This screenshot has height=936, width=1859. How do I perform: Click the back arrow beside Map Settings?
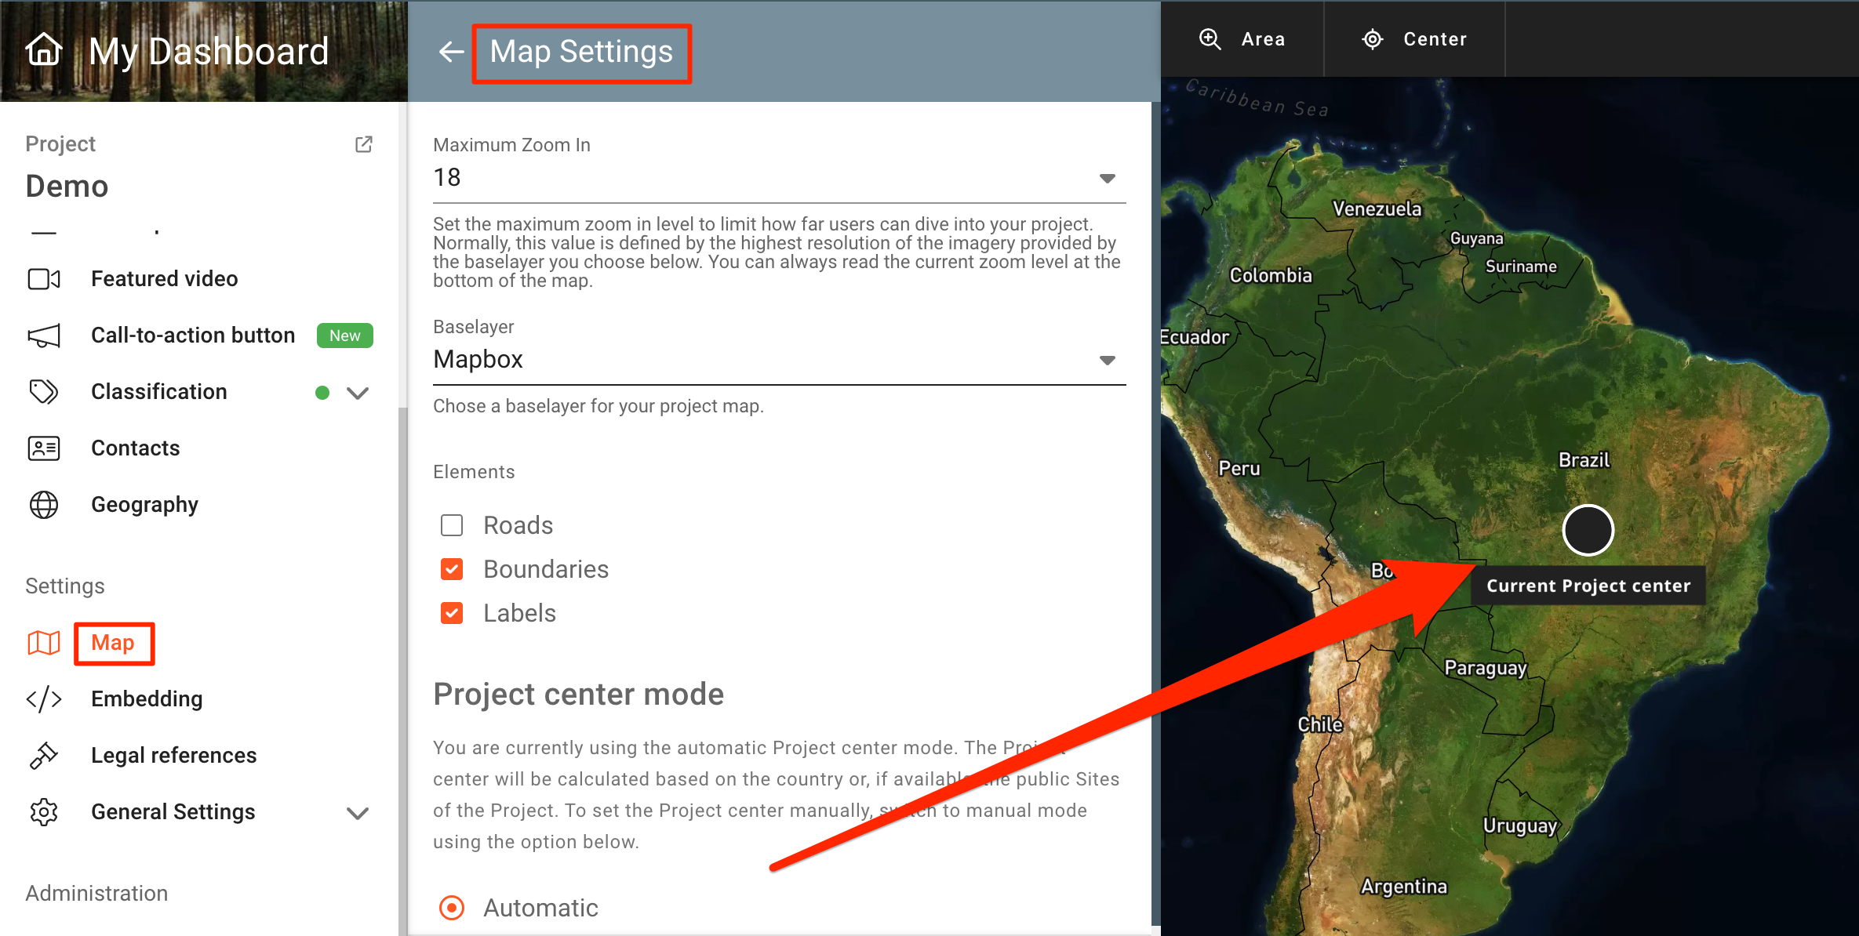pyautogui.click(x=451, y=52)
